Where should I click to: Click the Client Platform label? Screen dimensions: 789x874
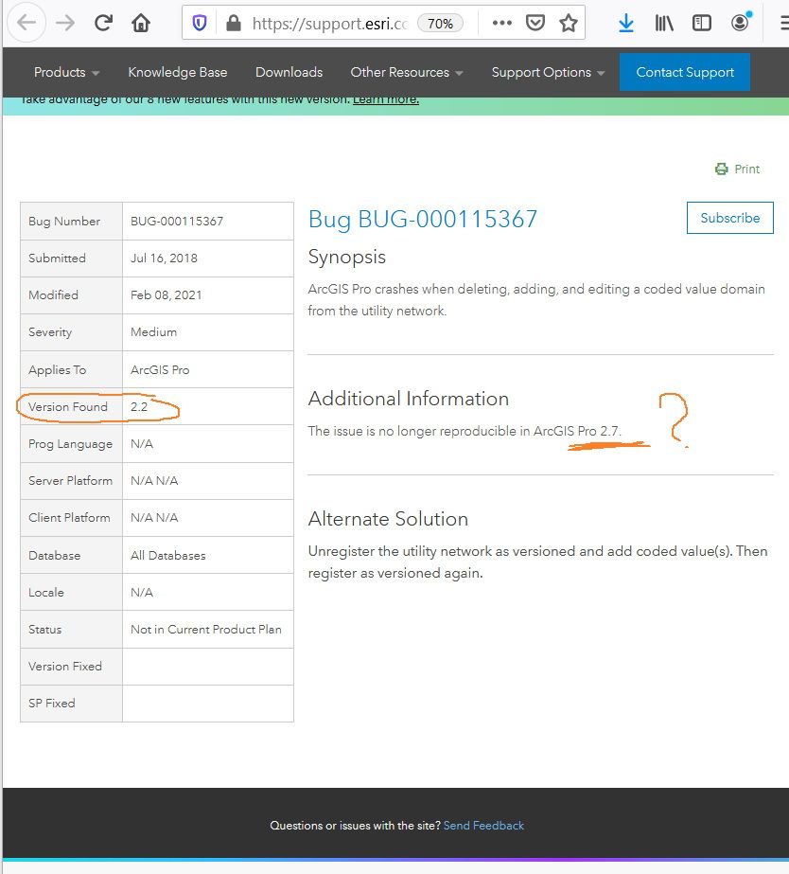[x=69, y=518]
